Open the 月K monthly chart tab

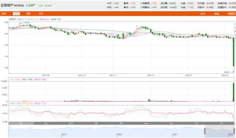pyautogui.click(x=41, y=14)
